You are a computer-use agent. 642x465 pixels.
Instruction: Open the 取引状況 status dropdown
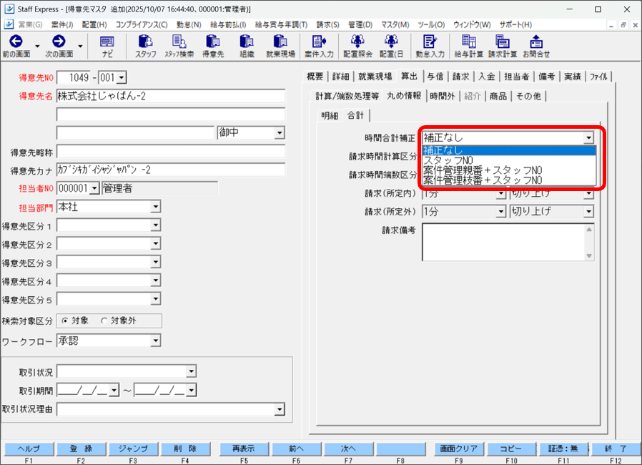point(191,371)
